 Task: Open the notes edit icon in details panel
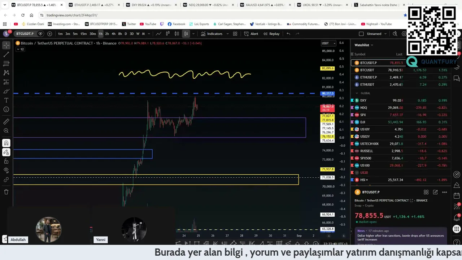[x=435, y=192]
